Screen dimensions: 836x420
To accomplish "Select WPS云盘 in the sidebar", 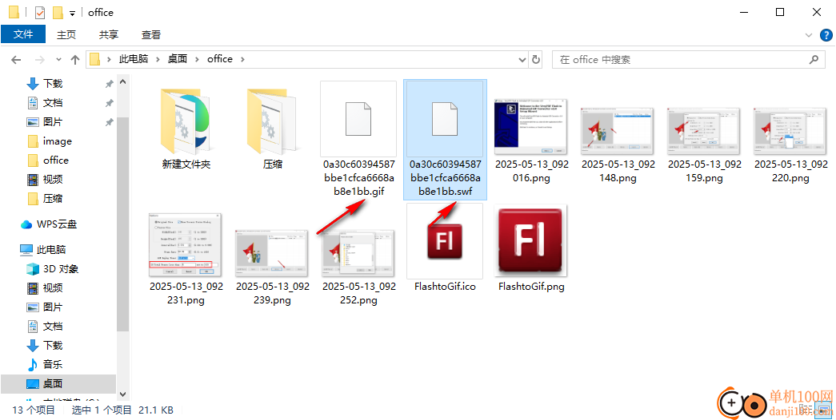I will click(x=57, y=224).
